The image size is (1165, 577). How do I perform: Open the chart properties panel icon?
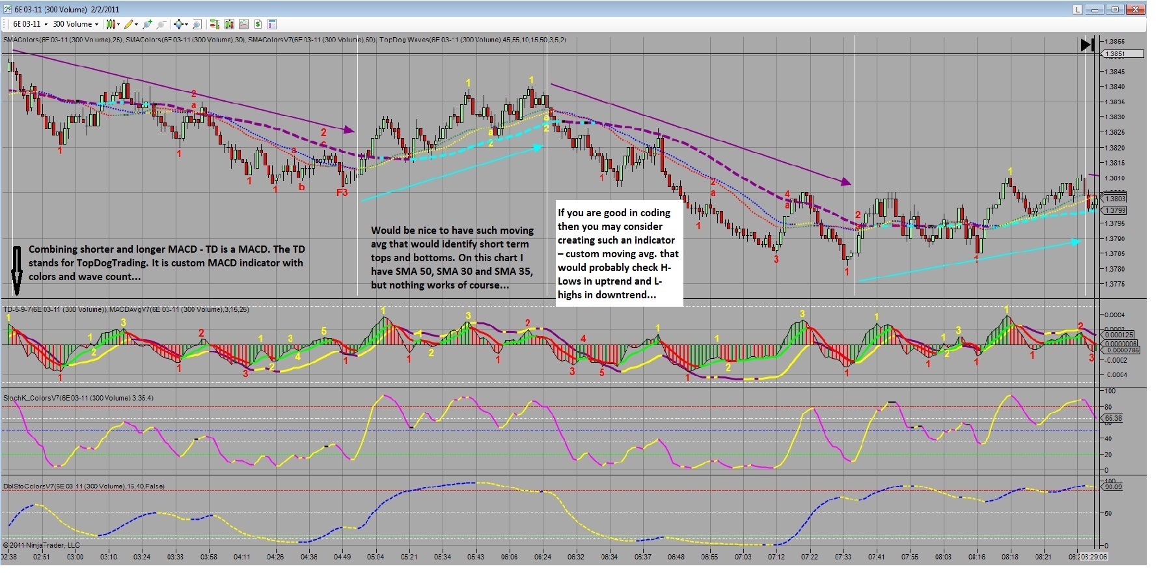272,24
